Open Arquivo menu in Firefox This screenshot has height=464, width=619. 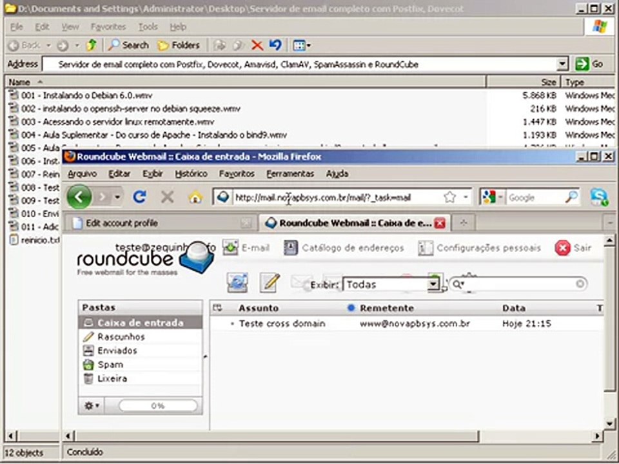[82, 173]
